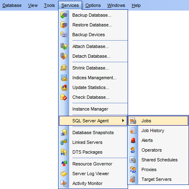Launch Server Log Viewer entry
Image resolution: width=189 pixels, height=189 pixels.
(x=93, y=174)
